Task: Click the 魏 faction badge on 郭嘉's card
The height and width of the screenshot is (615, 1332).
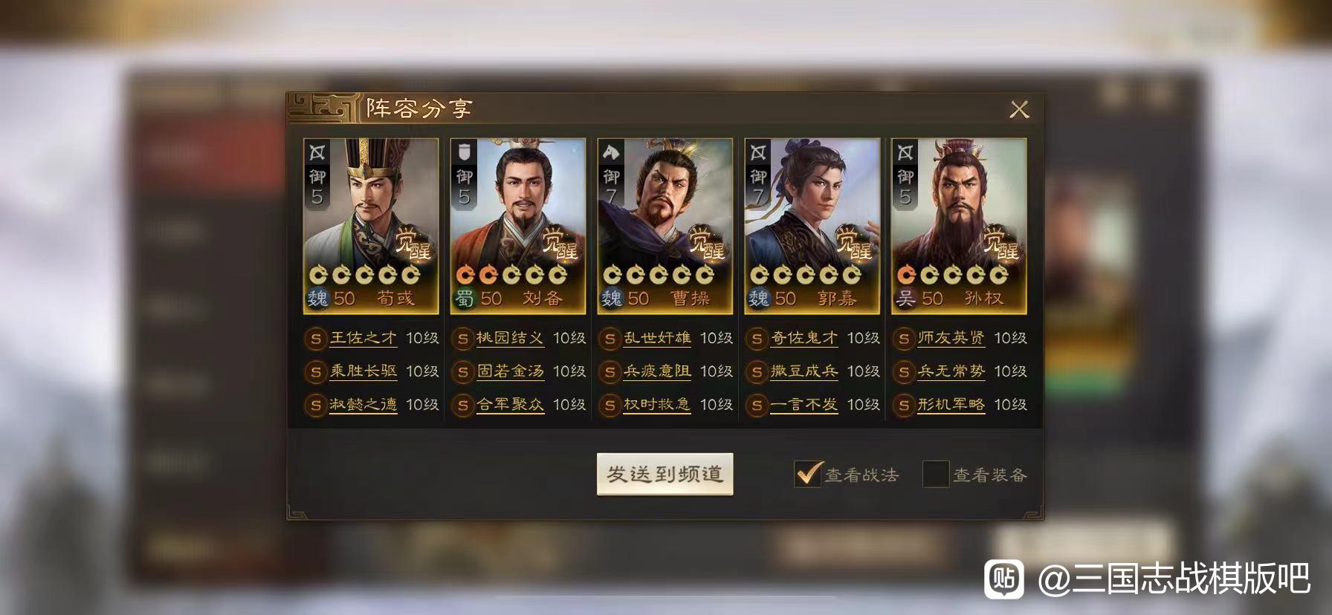Action: pos(759,299)
